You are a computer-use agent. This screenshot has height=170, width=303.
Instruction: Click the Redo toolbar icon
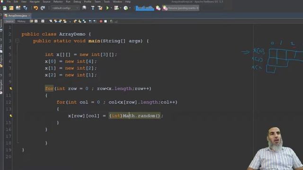[x=43, y=8]
